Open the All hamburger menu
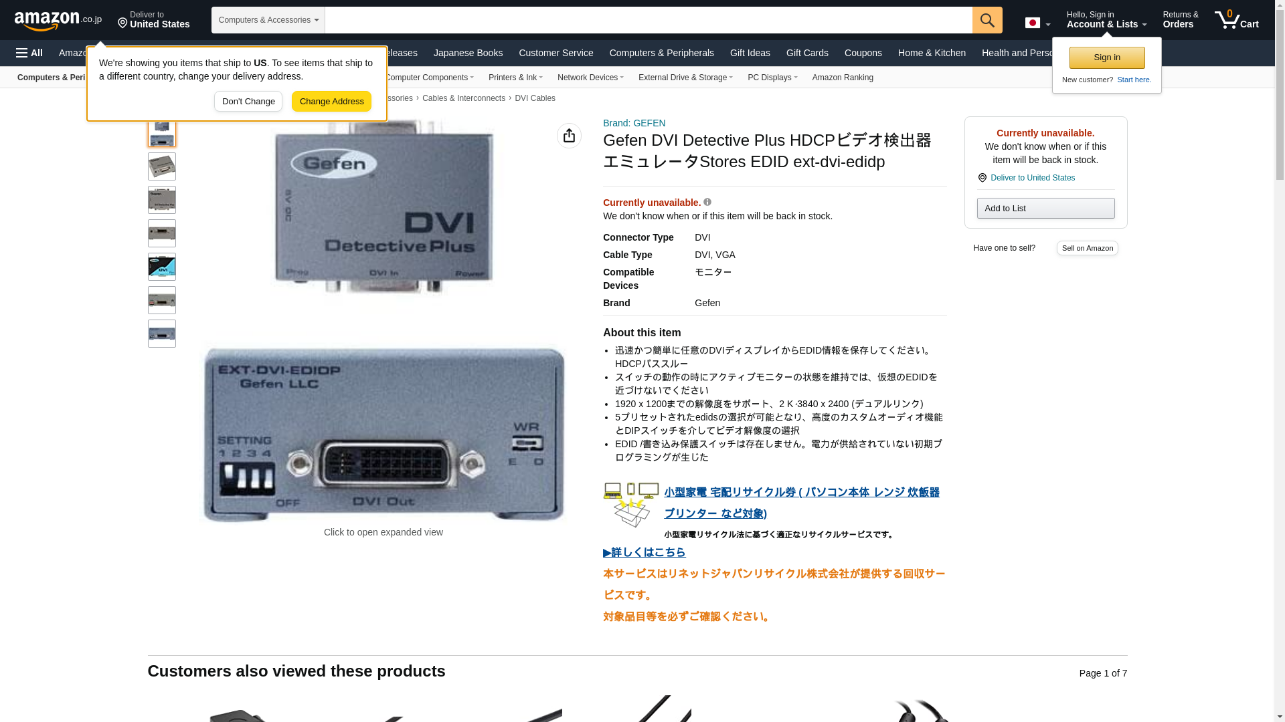1285x722 pixels. [x=29, y=53]
